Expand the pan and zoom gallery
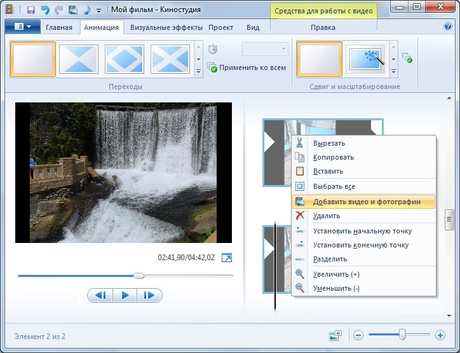460x353 pixels. (x=394, y=71)
